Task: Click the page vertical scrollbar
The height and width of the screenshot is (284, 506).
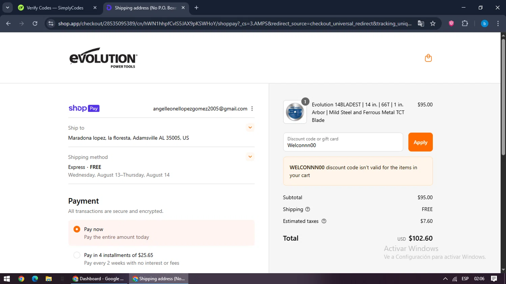Action: pos(503,97)
